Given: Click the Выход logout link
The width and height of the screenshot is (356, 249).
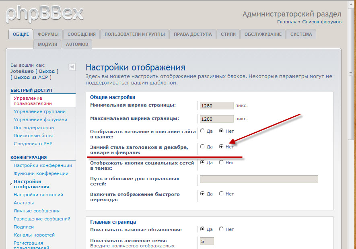Looking at the screenshot, I should (x=47, y=71).
